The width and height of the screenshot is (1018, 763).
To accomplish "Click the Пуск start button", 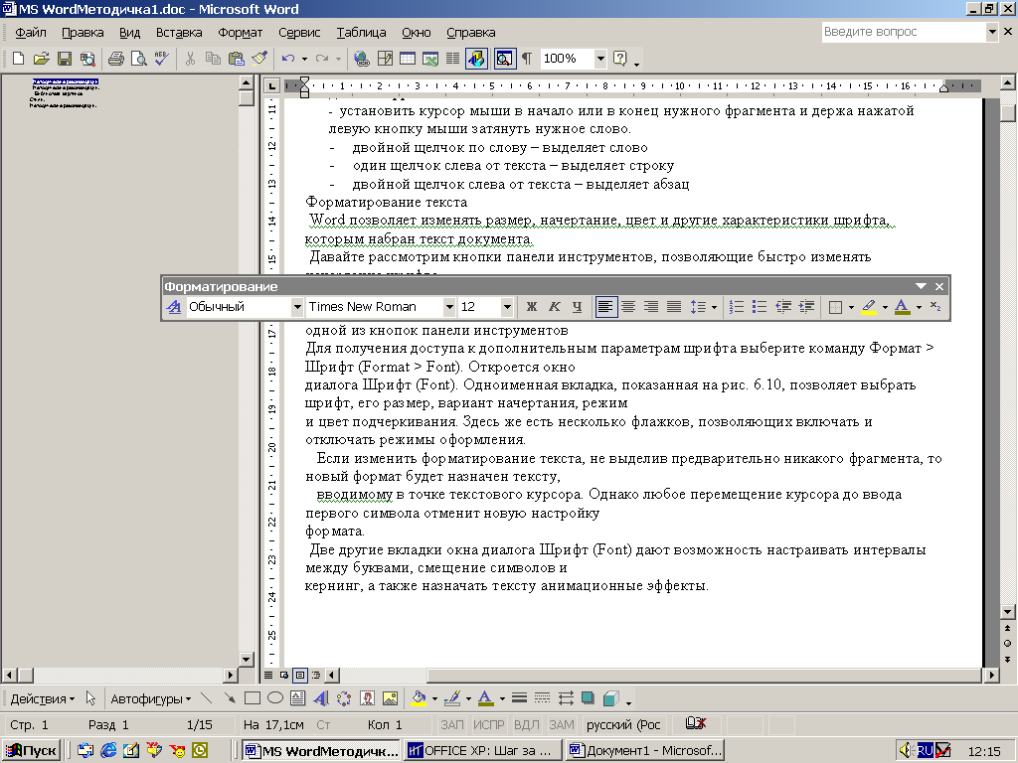I will coord(31,751).
